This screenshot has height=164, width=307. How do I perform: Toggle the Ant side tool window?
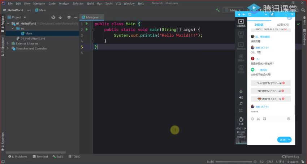click(x=304, y=20)
